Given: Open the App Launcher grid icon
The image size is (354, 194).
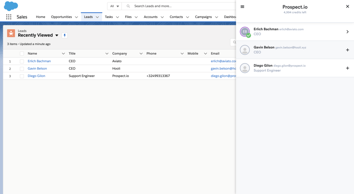Looking at the screenshot, I should (x=9, y=17).
